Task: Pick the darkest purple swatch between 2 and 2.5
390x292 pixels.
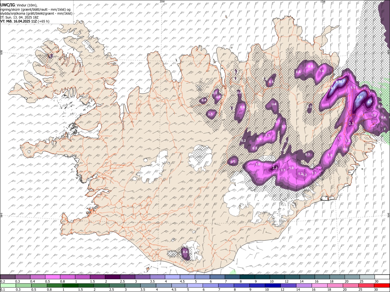Action: [112, 277]
